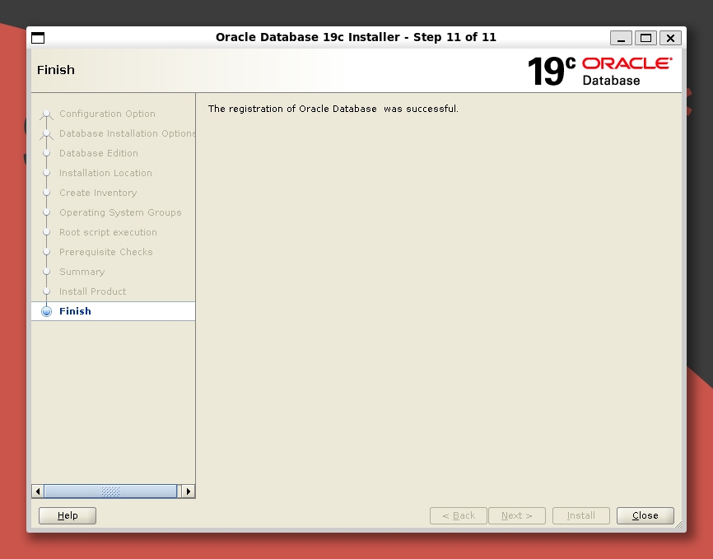
Task: Select the Installation Location step
Action: tap(105, 173)
